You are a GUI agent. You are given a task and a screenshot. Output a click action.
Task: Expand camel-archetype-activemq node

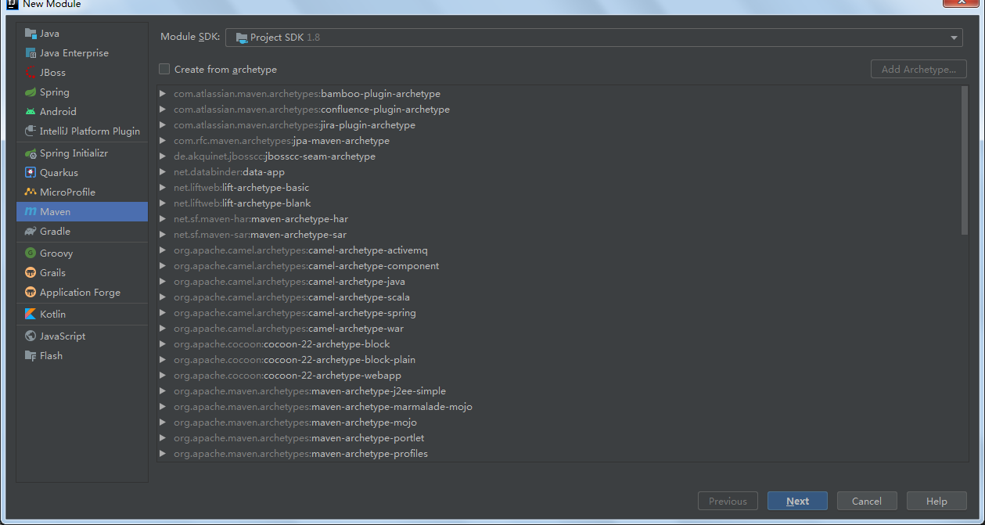[163, 250]
